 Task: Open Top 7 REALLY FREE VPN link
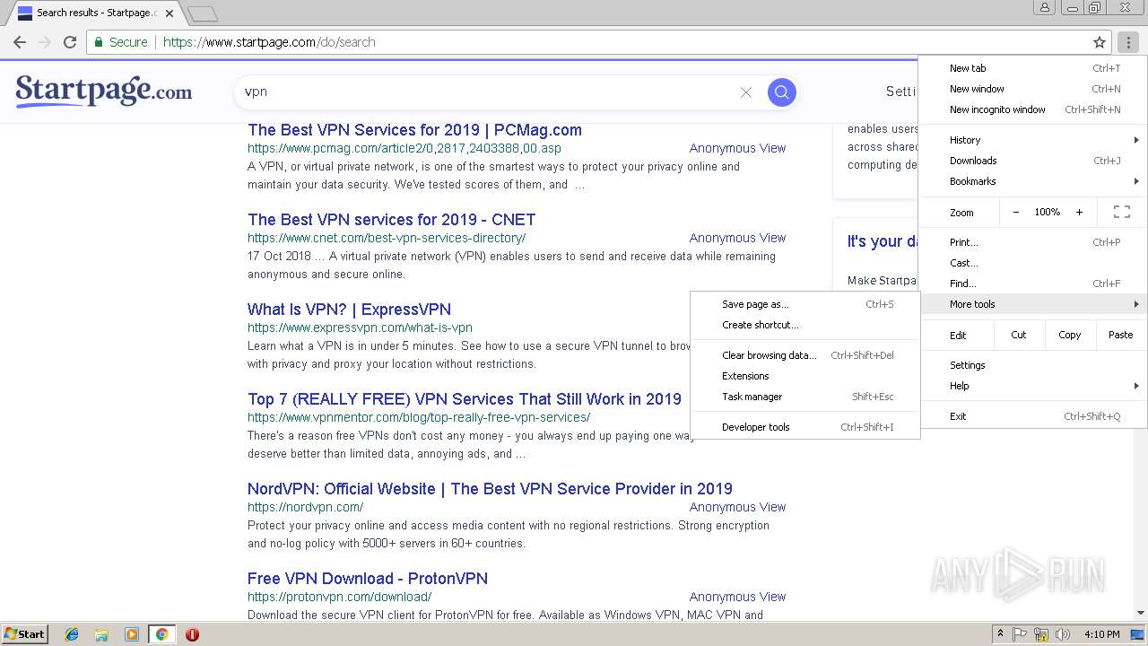click(x=465, y=399)
